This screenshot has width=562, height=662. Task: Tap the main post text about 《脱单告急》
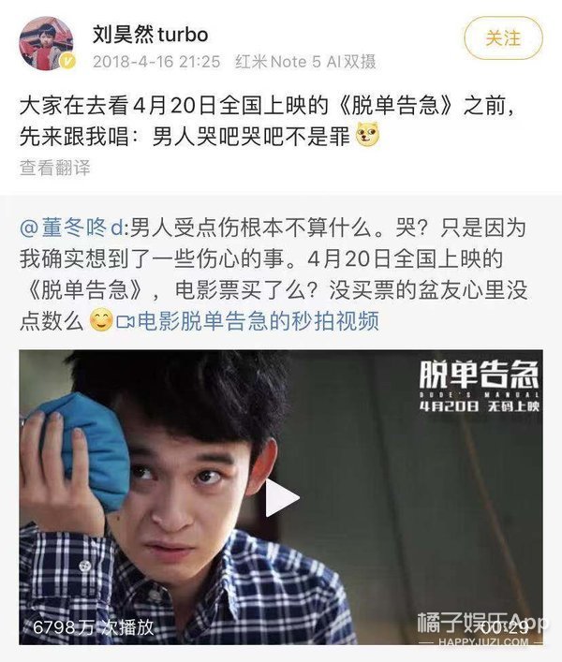[267, 121]
